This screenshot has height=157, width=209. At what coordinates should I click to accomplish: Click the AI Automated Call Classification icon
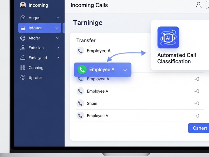pos(168,37)
